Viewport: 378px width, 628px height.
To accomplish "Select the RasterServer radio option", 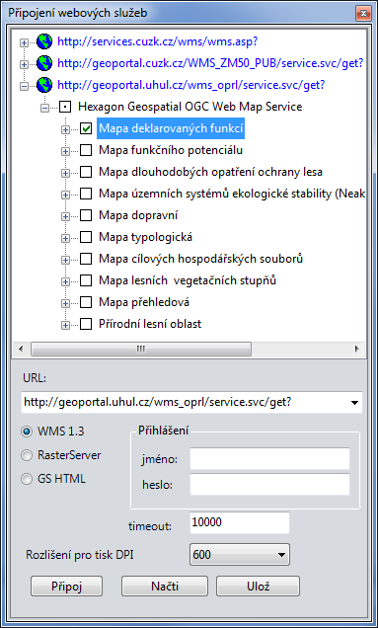I will 27,455.
